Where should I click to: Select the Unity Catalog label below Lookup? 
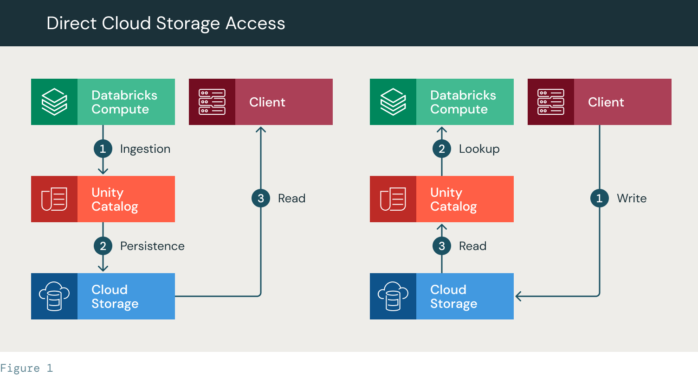pos(453,200)
